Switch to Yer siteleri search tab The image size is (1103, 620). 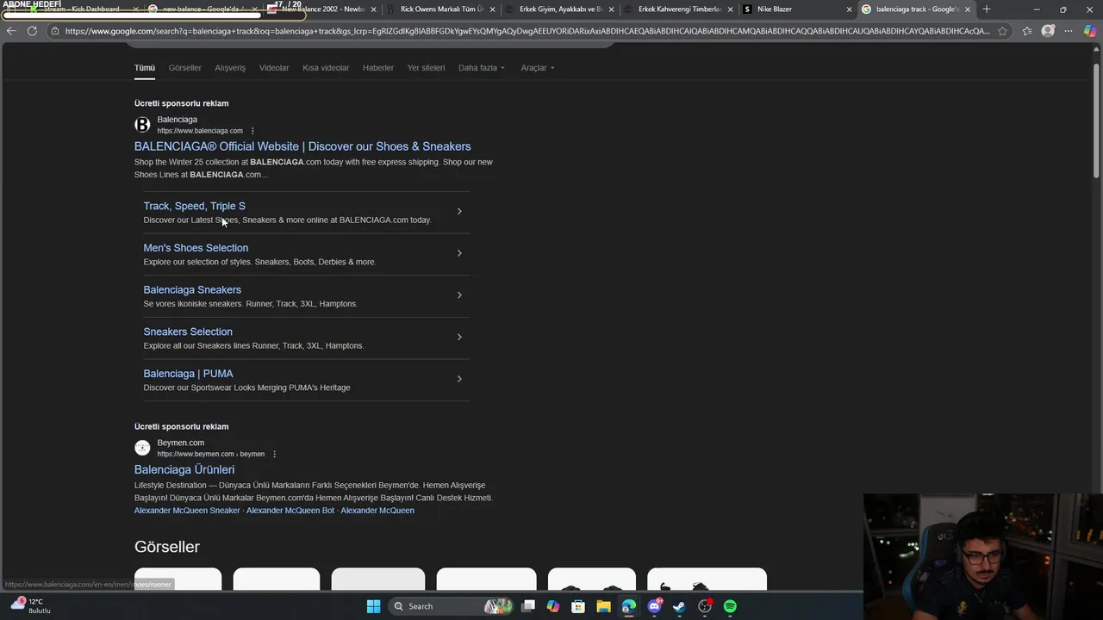pos(426,68)
